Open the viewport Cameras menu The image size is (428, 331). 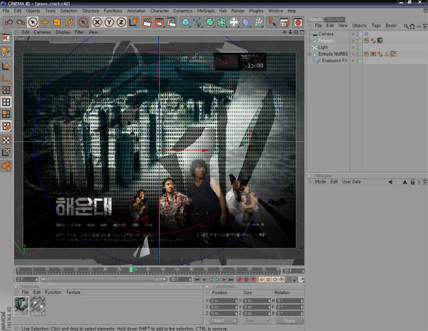point(43,32)
